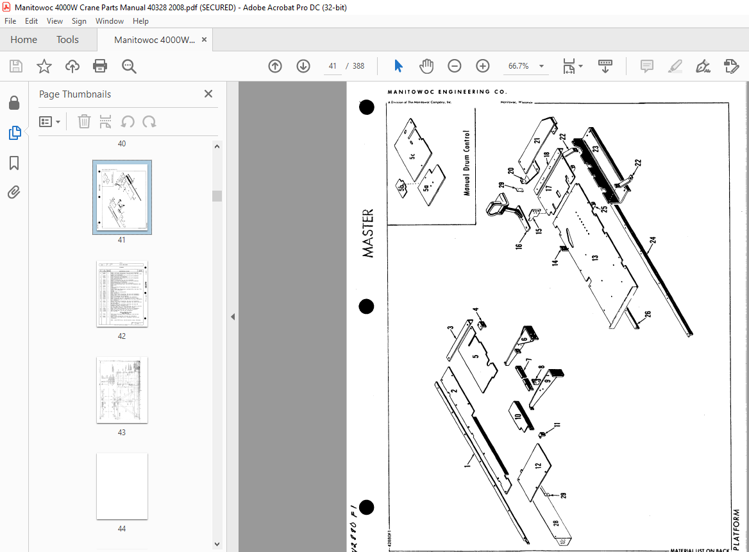
Task: Click thumbnail scrollbar down arrow
Action: pos(217,544)
